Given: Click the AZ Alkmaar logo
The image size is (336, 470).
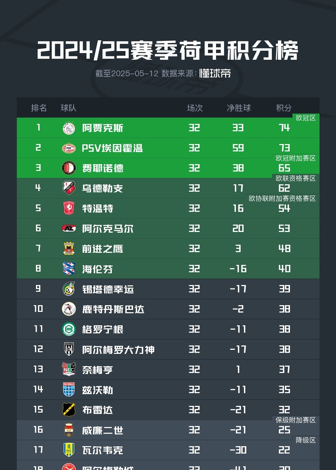Looking at the screenshot, I should [69, 229].
